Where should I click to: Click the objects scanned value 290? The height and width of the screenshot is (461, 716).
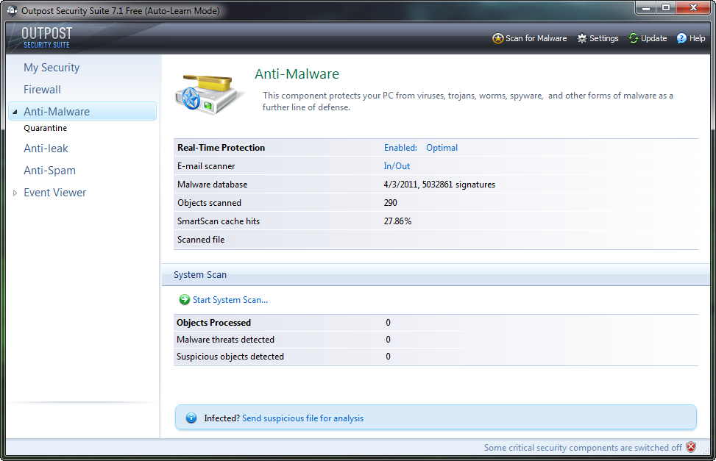pos(391,203)
